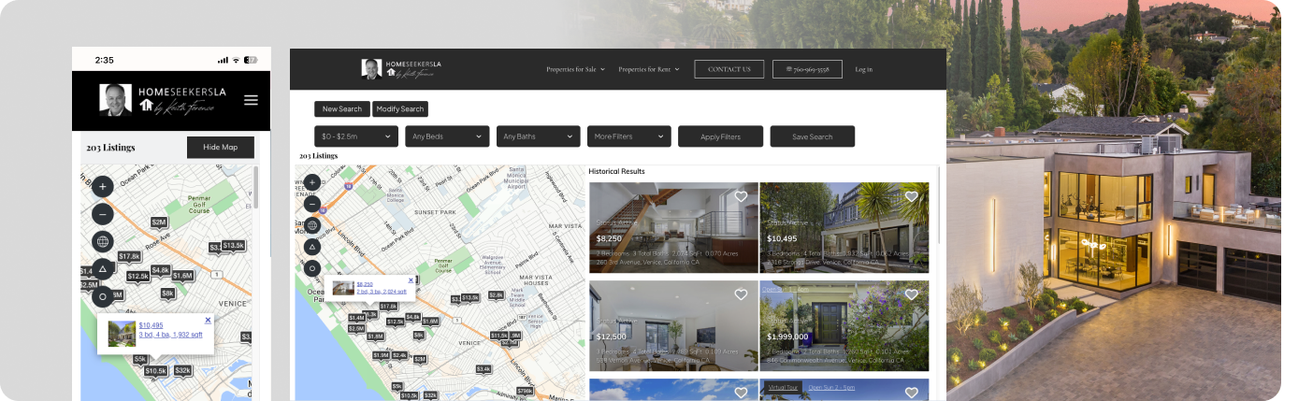The height and width of the screenshot is (401, 1313).
Task: Click the Apply Filters button
Action: pyautogui.click(x=720, y=136)
